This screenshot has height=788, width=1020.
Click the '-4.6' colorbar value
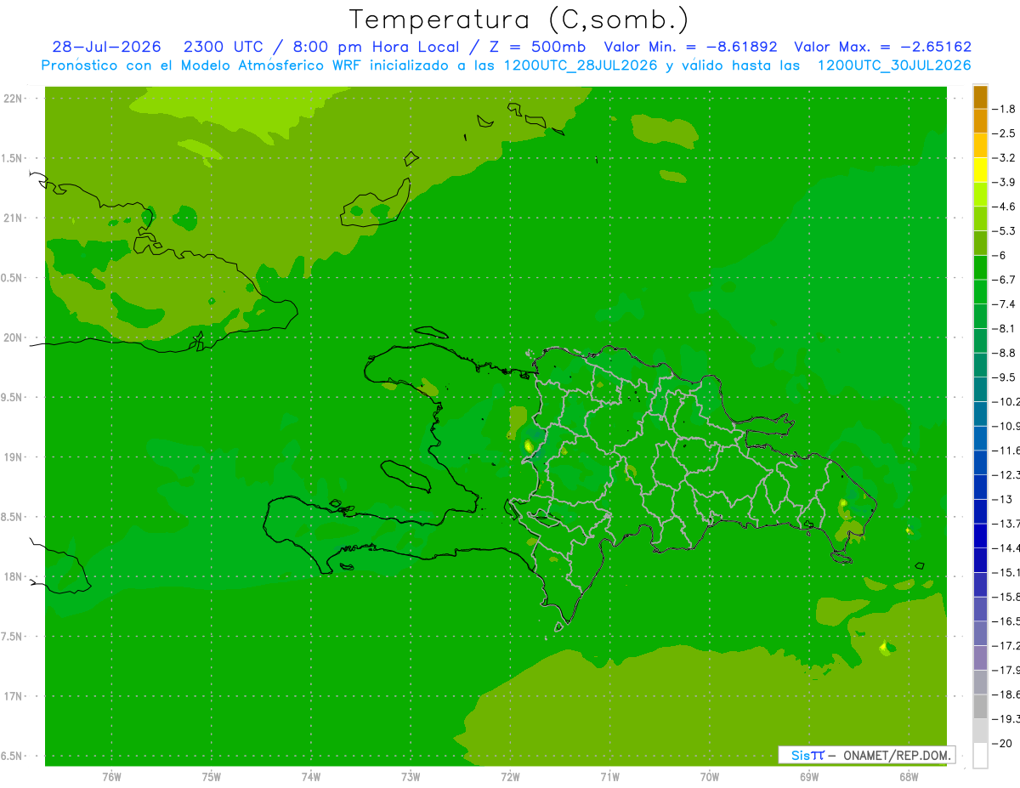pos(1004,207)
